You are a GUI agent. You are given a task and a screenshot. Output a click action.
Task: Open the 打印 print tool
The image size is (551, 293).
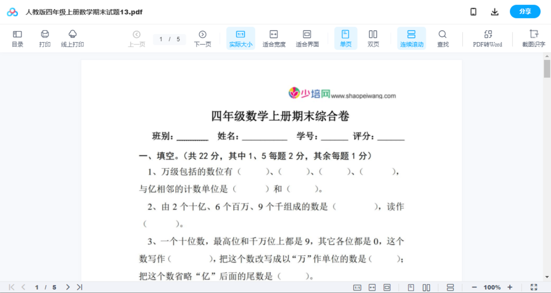coord(44,38)
